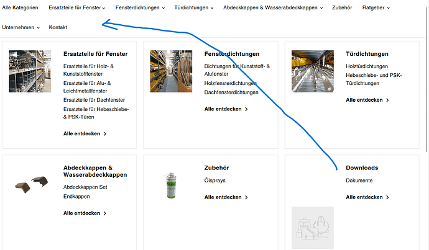Open Ersatzteile für Dachfenster link
Screen dimensions: 429x250
[x=94, y=100]
